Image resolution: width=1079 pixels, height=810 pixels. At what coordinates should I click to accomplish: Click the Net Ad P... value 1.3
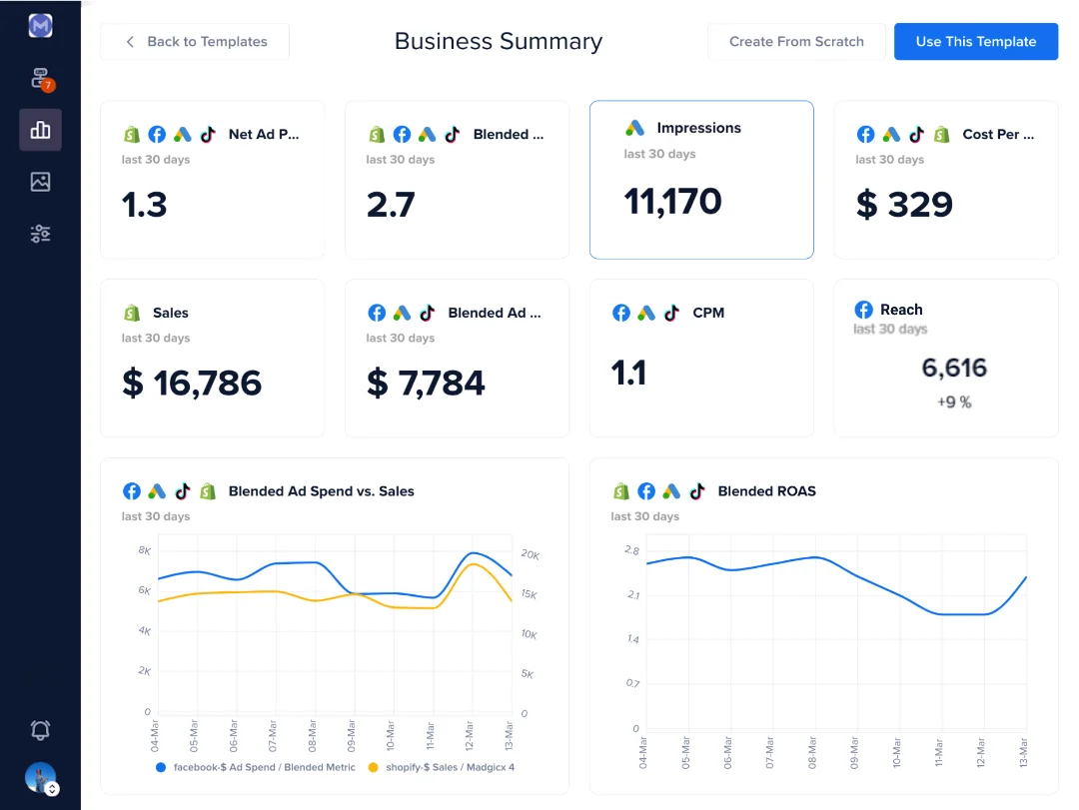point(145,205)
